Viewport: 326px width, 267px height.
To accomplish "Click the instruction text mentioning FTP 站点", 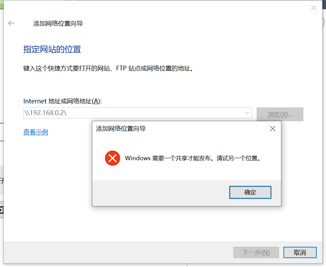I will click(108, 68).
